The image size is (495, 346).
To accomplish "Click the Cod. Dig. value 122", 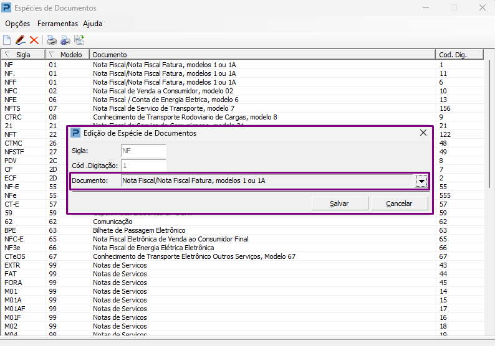I will (445, 134).
